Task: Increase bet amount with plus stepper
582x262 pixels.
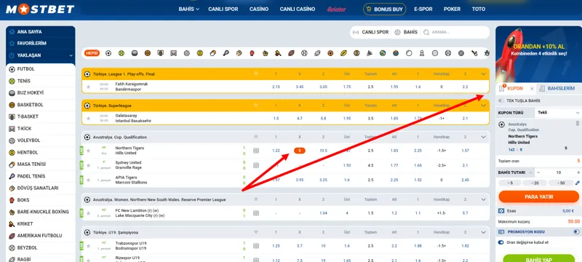Action: pyautogui.click(x=578, y=172)
